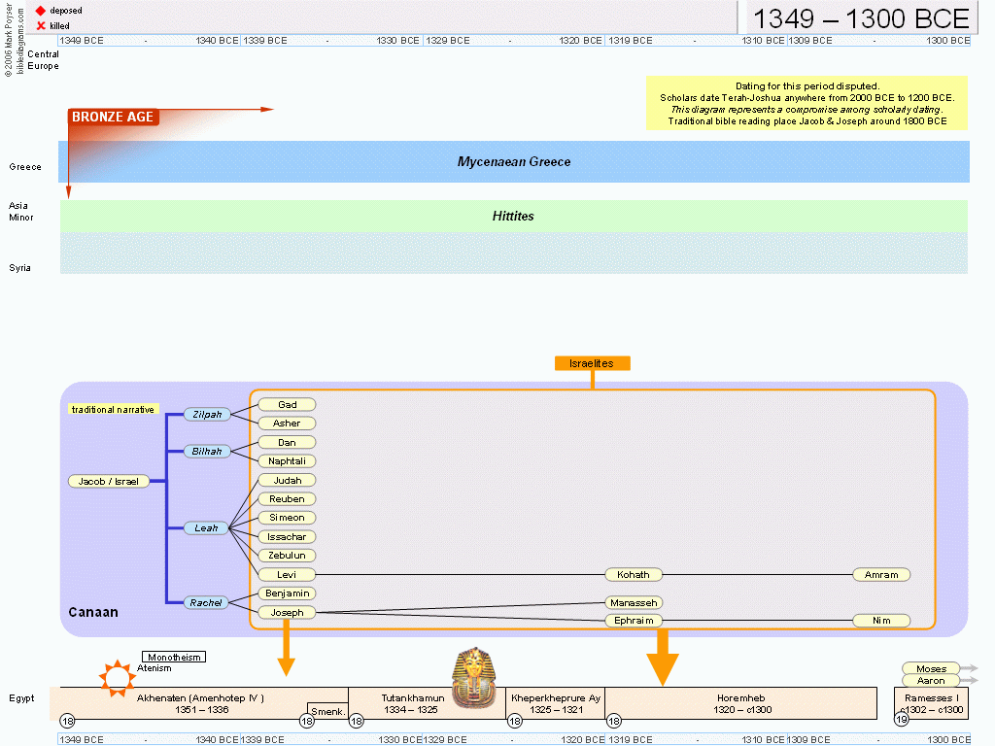Screen dimensions: 995x746
Task: Click the red diamond deposed legend icon
Action: 41,10
